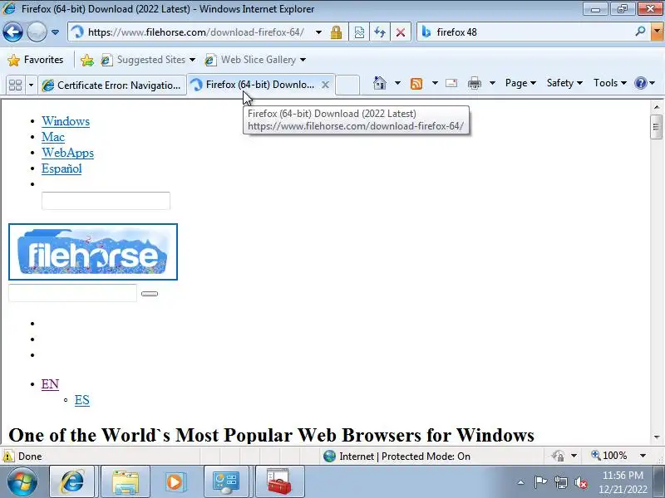The image size is (665, 498).
Task: Click the Print icon
Action: tap(474, 84)
